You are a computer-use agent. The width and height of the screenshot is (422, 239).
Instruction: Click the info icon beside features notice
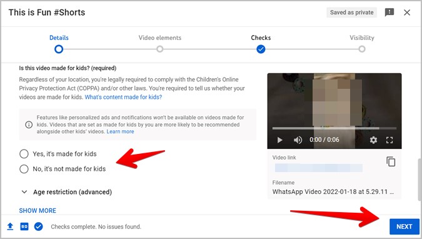[x=29, y=125]
